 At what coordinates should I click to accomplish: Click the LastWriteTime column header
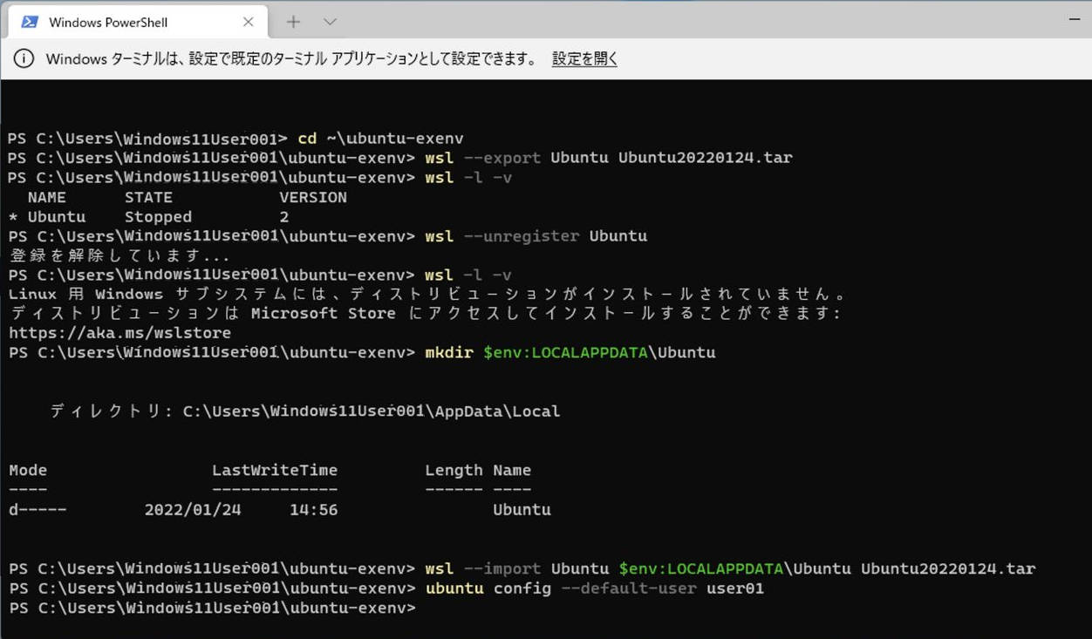pos(275,470)
